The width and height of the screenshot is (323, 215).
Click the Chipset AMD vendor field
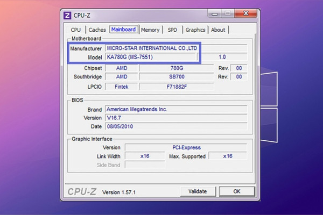[x=121, y=68]
